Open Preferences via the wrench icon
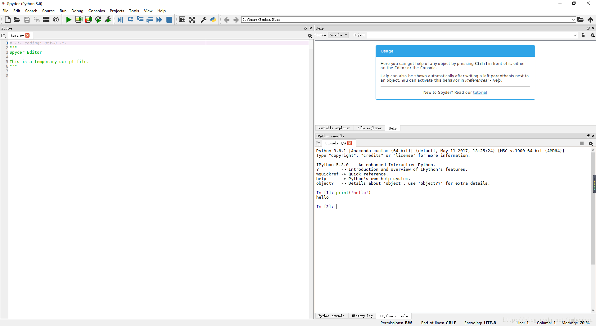This screenshot has width=596, height=326. (204, 20)
